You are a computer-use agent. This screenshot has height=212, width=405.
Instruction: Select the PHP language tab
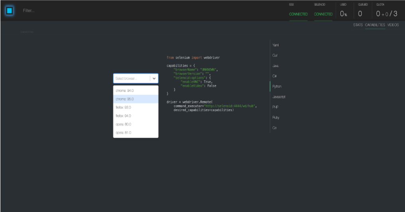pyautogui.click(x=275, y=107)
